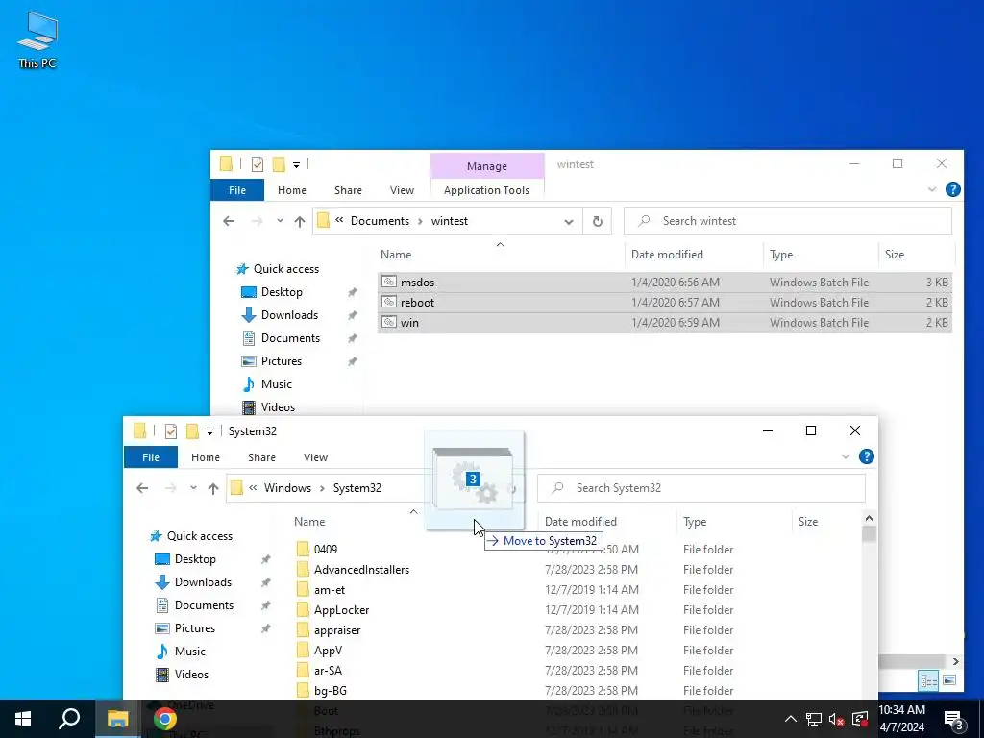The height and width of the screenshot is (738, 984).
Task: Open notification center icon
Action: click(x=954, y=719)
